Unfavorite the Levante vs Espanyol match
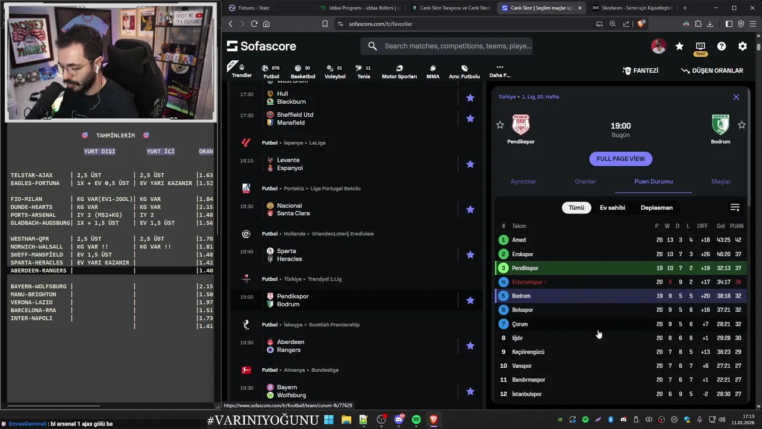Screen dimensions: 762x429 coord(470,164)
